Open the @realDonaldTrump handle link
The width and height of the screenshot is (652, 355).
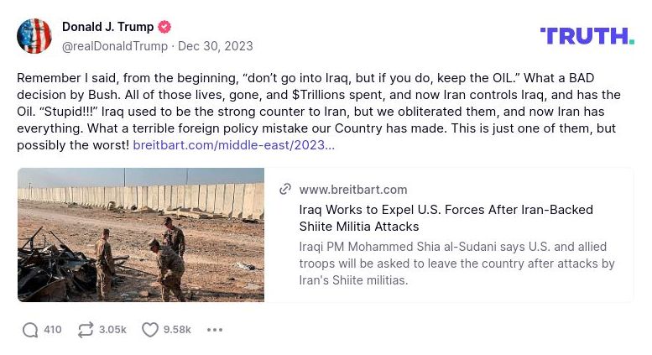click(x=115, y=46)
